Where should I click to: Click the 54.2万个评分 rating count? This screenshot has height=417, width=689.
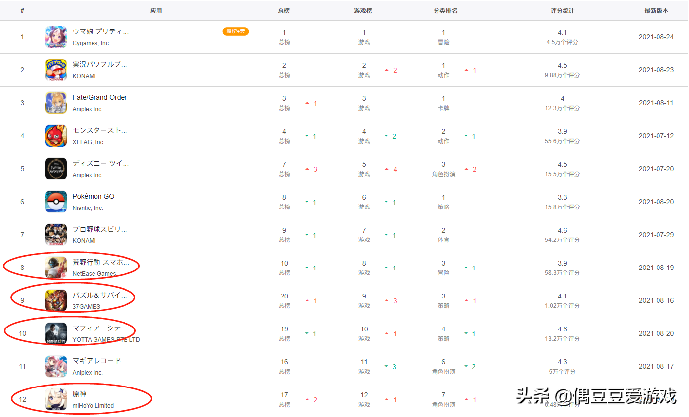[x=563, y=240]
